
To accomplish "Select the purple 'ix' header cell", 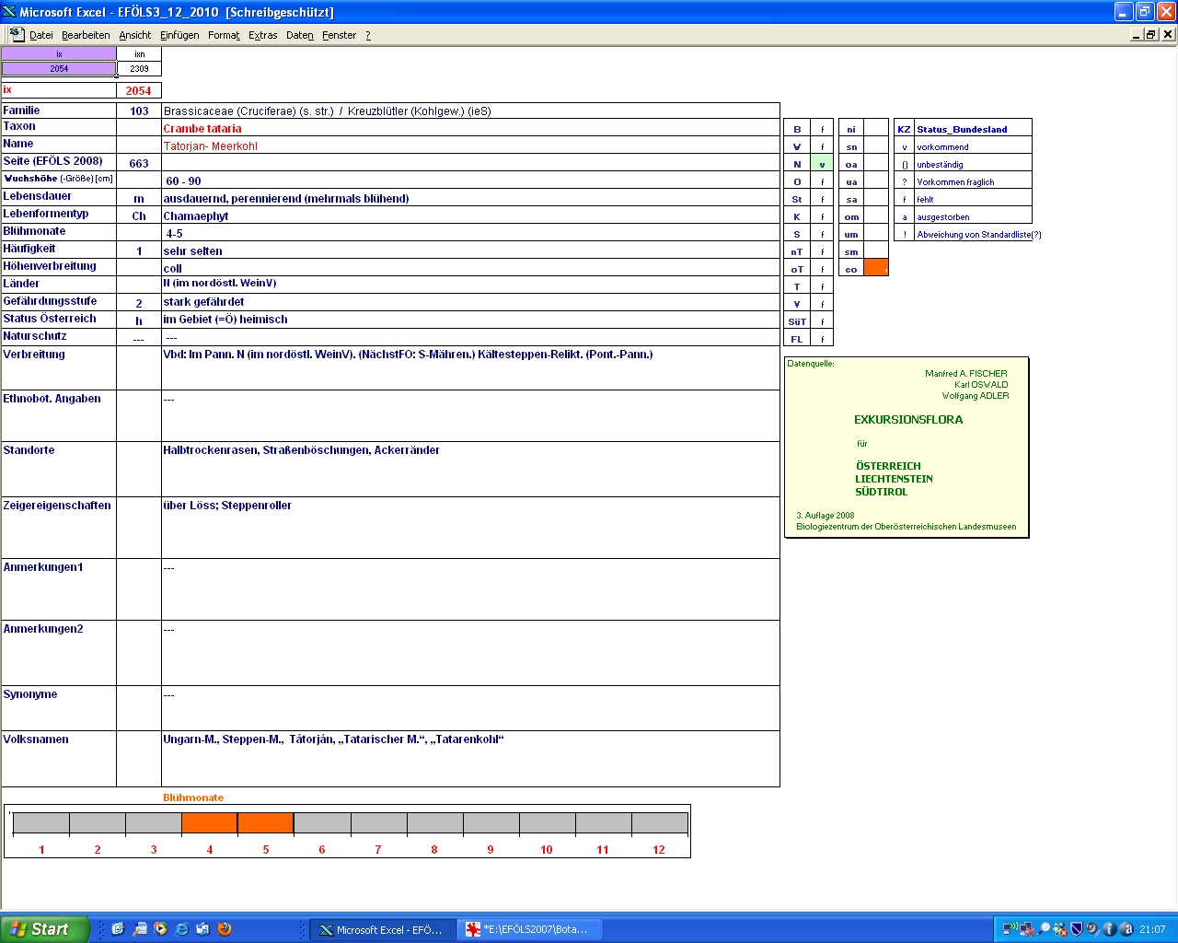I will pos(59,53).
